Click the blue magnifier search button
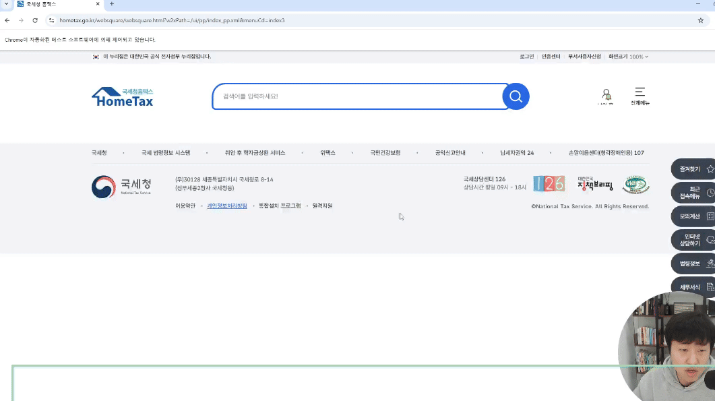The width and height of the screenshot is (715, 401). point(516,96)
